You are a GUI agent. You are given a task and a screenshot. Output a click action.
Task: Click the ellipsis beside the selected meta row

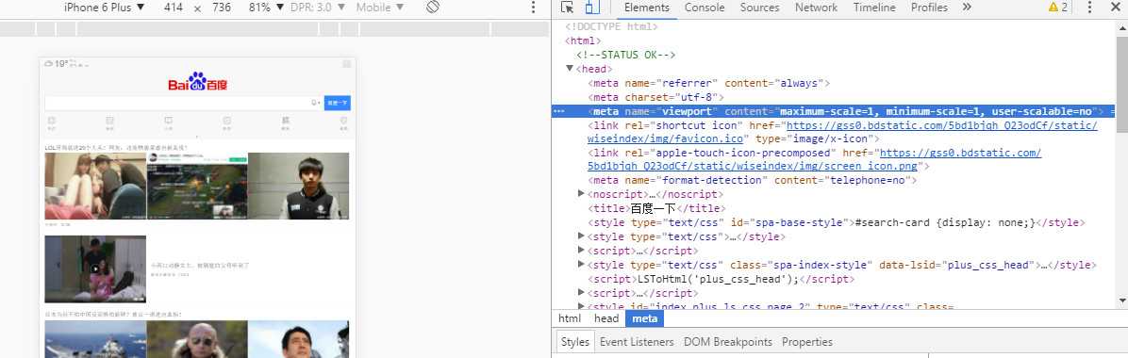coord(559,111)
